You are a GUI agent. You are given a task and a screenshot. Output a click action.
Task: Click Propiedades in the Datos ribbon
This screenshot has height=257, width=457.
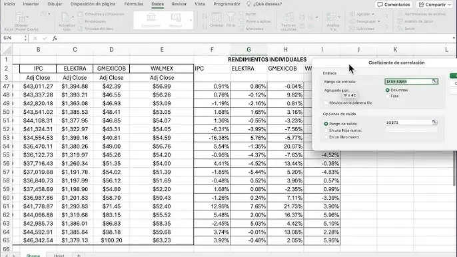pyautogui.click(x=92, y=21)
